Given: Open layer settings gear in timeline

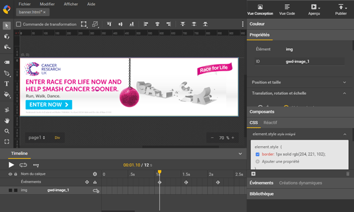Looking at the screenshot, I should pyautogui.click(x=95, y=174).
